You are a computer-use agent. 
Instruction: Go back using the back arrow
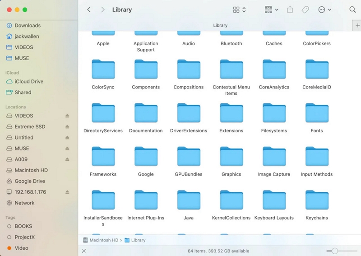tap(89, 9)
